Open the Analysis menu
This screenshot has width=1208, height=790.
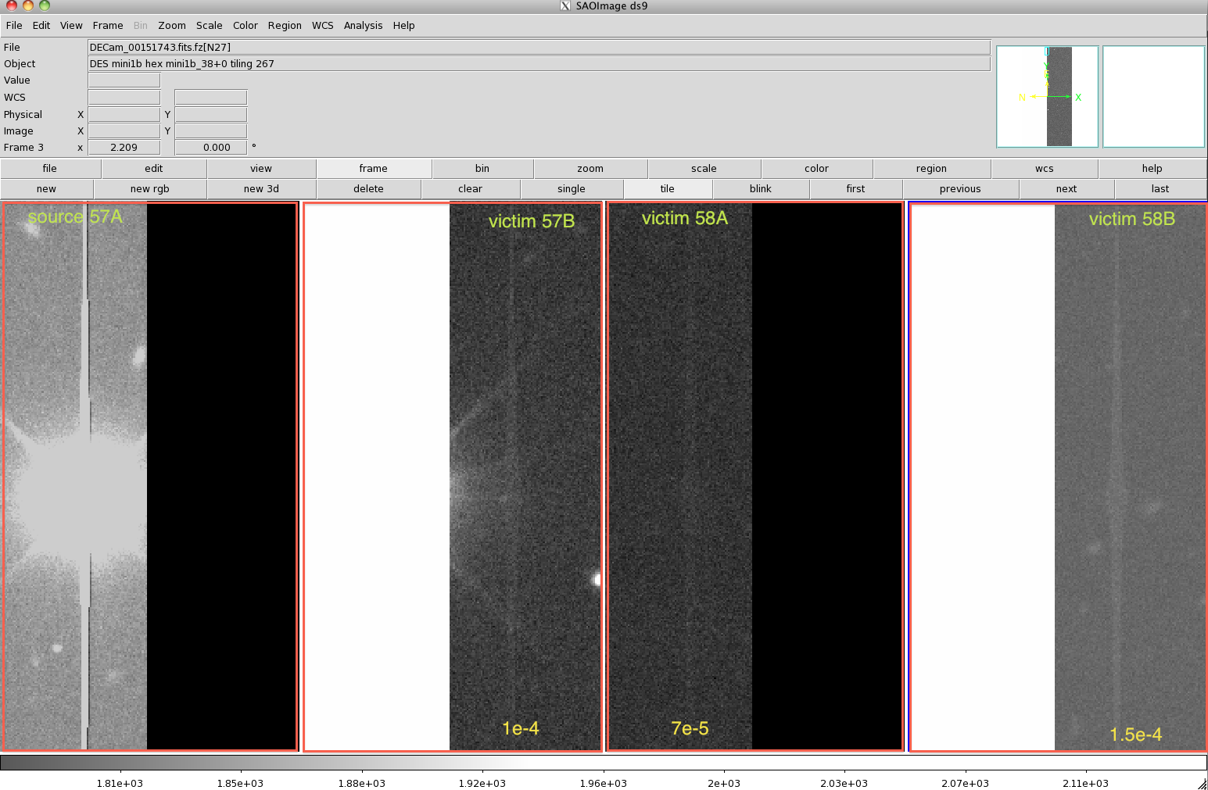pyautogui.click(x=363, y=26)
